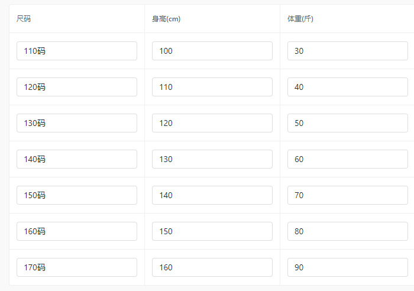Screen dimensions: 414x291
Task: Click height input in the 150码 row
Action: (212, 195)
